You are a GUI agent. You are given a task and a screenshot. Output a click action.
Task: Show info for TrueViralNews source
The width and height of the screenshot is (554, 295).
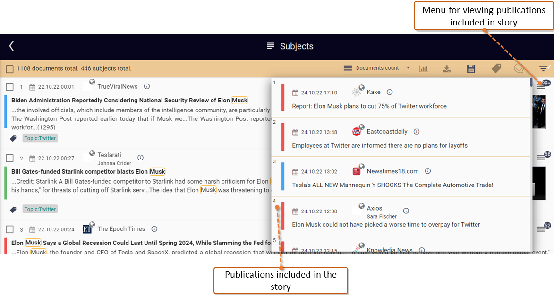147,86
